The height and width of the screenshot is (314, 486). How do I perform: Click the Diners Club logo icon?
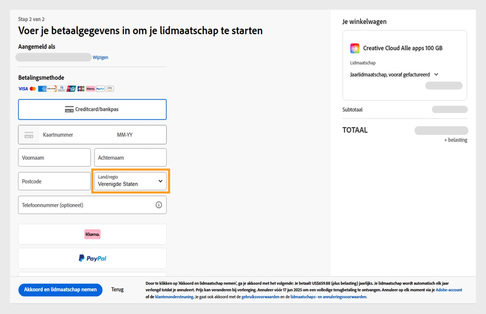tap(62, 89)
